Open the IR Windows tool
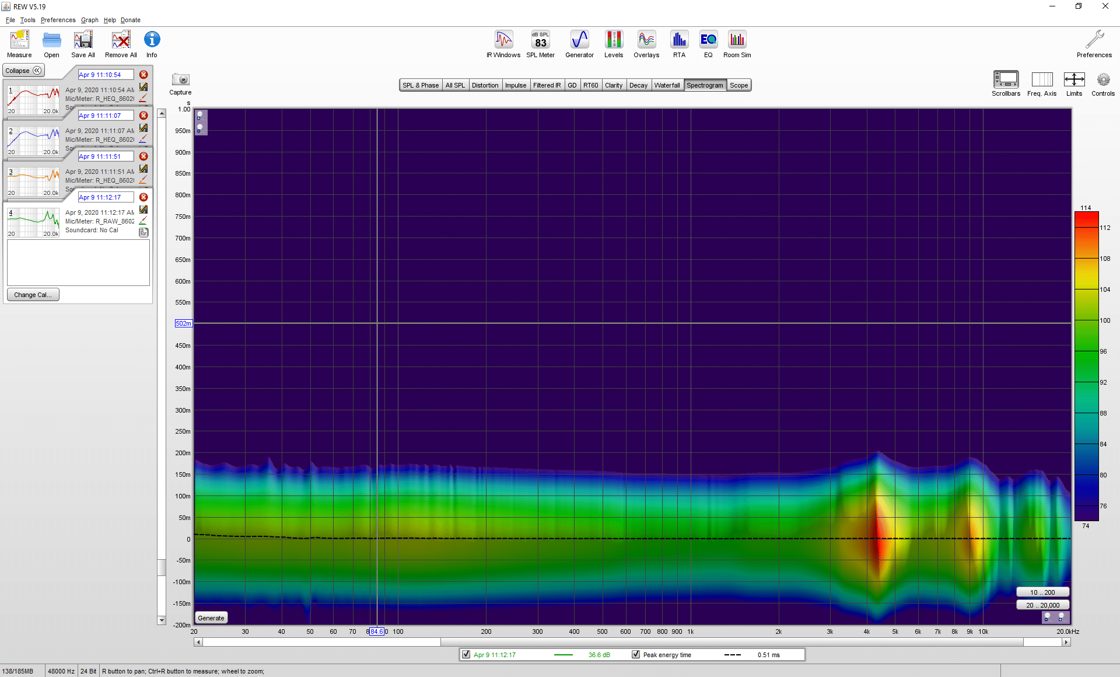The height and width of the screenshot is (677, 1120). (503, 44)
